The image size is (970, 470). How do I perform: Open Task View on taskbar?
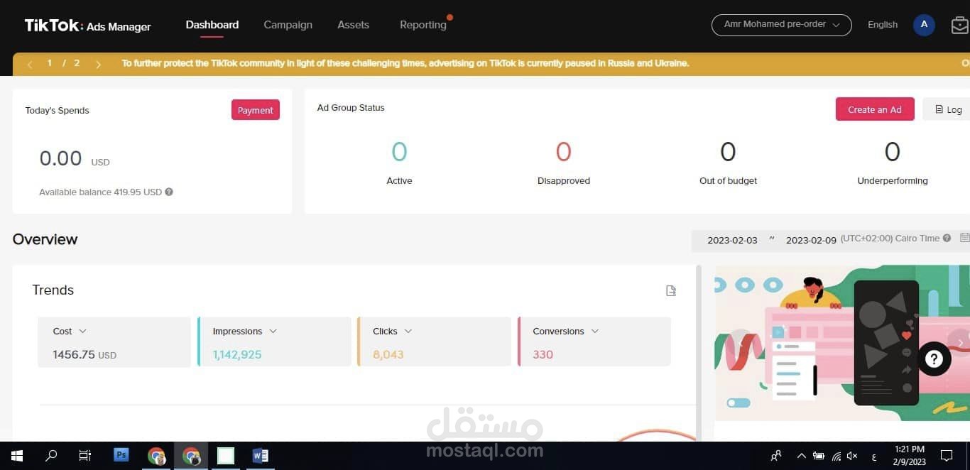click(85, 456)
